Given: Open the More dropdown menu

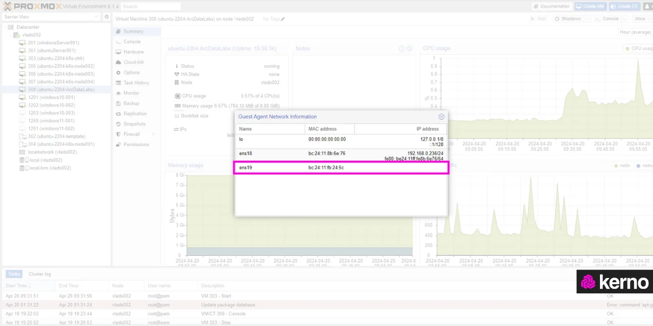Looking at the screenshot, I should pos(642,19).
